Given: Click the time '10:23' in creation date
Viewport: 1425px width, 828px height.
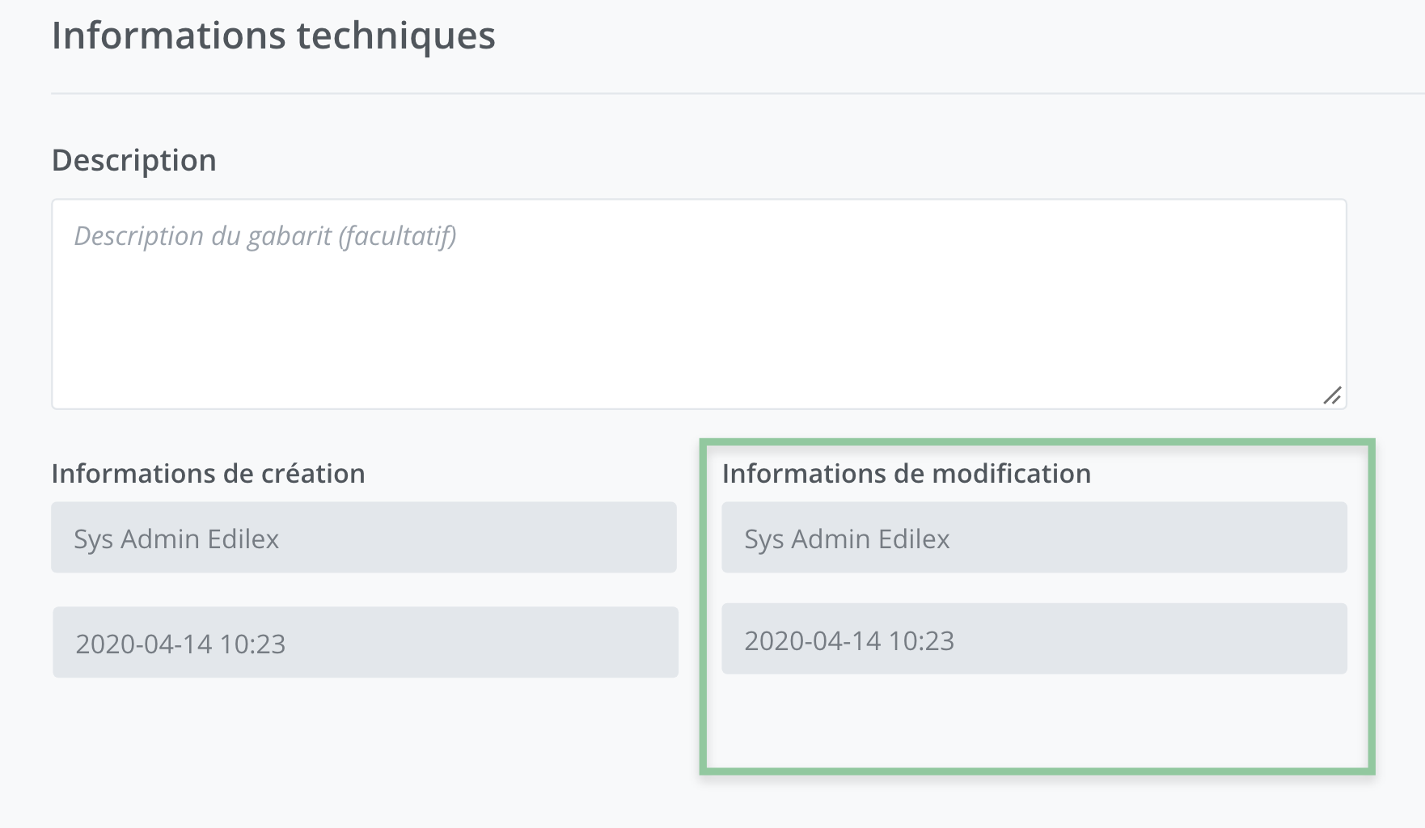Looking at the screenshot, I should pos(252,644).
